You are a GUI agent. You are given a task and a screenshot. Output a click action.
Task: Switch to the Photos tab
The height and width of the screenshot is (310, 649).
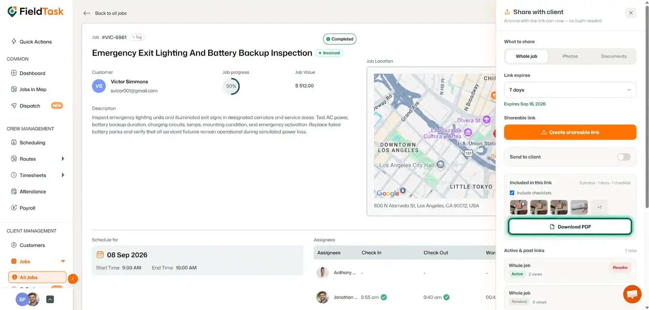(570, 56)
